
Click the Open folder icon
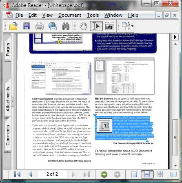(13, 26)
